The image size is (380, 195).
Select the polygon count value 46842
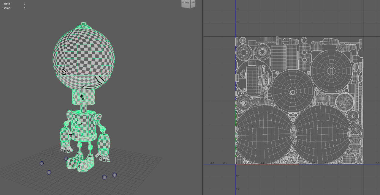pyautogui.click(x=7, y=4)
